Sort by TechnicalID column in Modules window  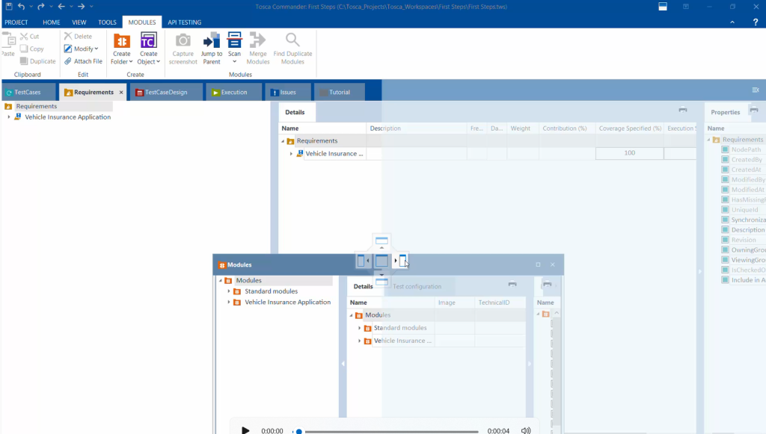coord(494,303)
